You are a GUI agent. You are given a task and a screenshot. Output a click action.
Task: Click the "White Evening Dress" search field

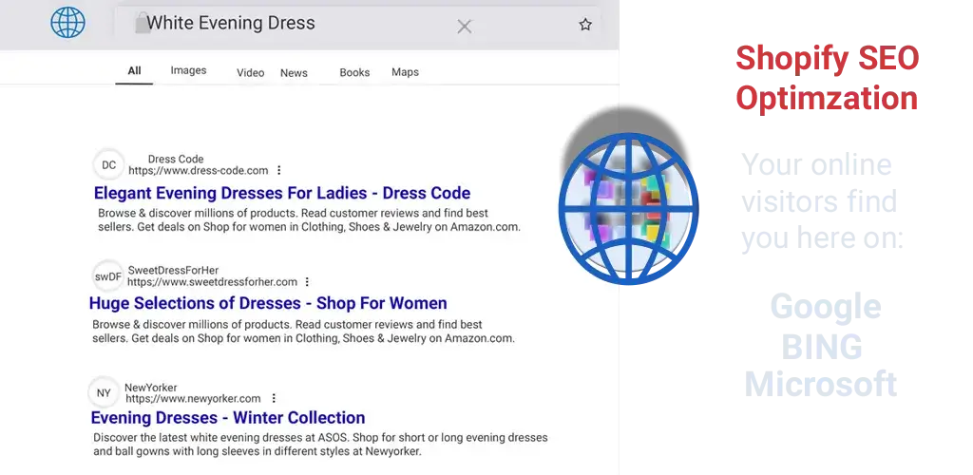coord(285,24)
